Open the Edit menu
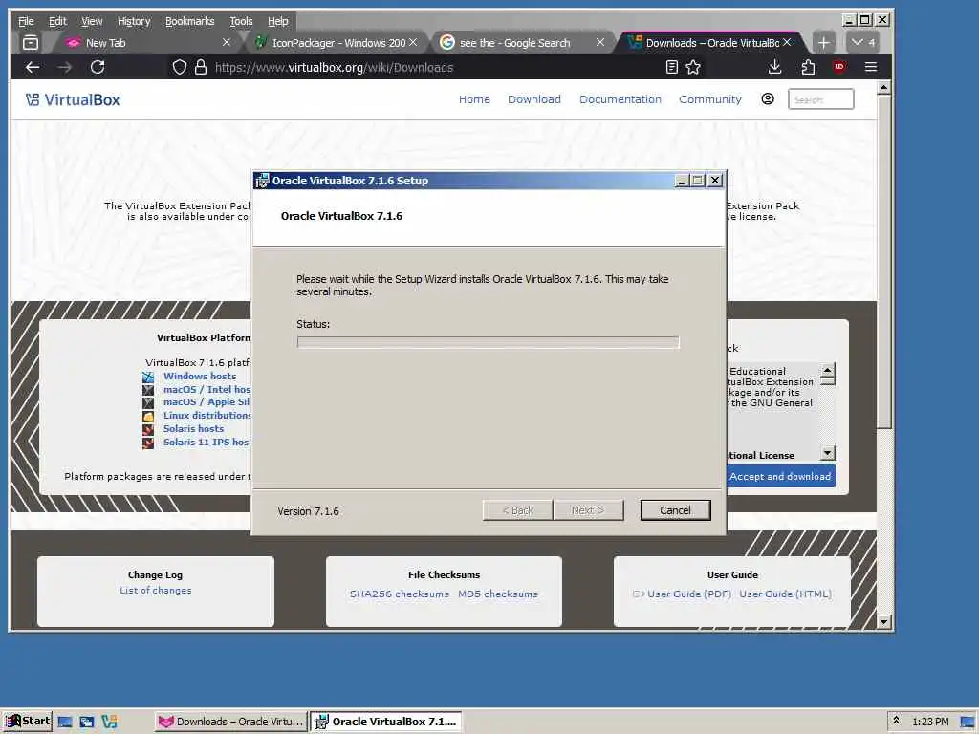Viewport: 979px width, 734px height. point(57,21)
